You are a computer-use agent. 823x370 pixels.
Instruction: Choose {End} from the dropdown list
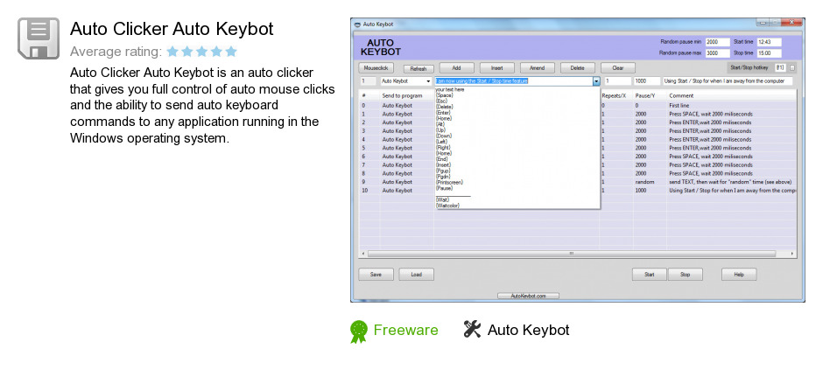coord(441,159)
